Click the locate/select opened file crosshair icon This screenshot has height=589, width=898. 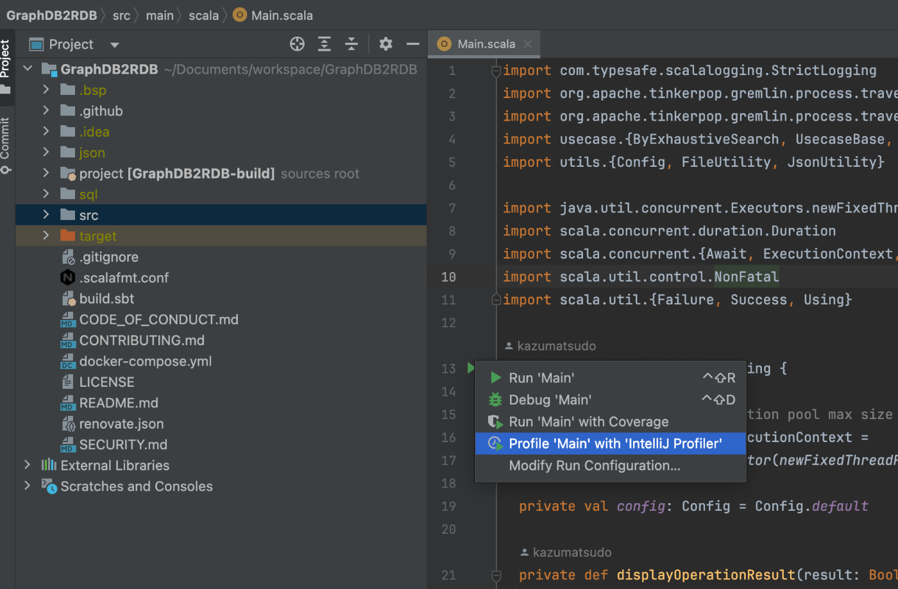[297, 44]
